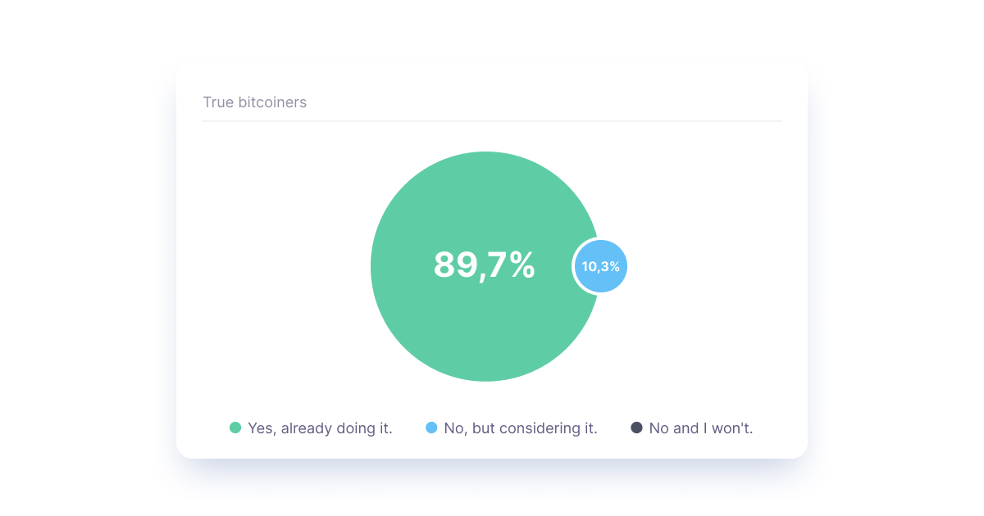Toggle the "Yes, already doing it." legend label
984x516 pixels.
(x=320, y=428)
